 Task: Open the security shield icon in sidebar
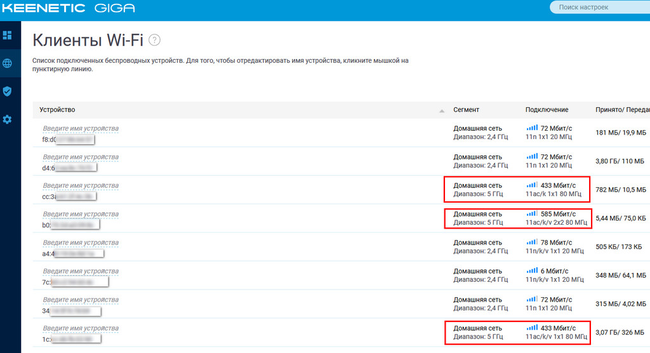(7, 91)
